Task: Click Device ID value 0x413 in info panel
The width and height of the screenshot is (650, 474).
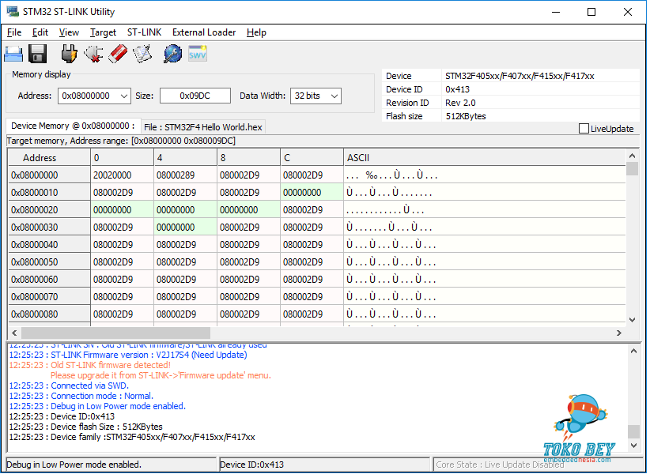Action: click(x=457, y=89)
